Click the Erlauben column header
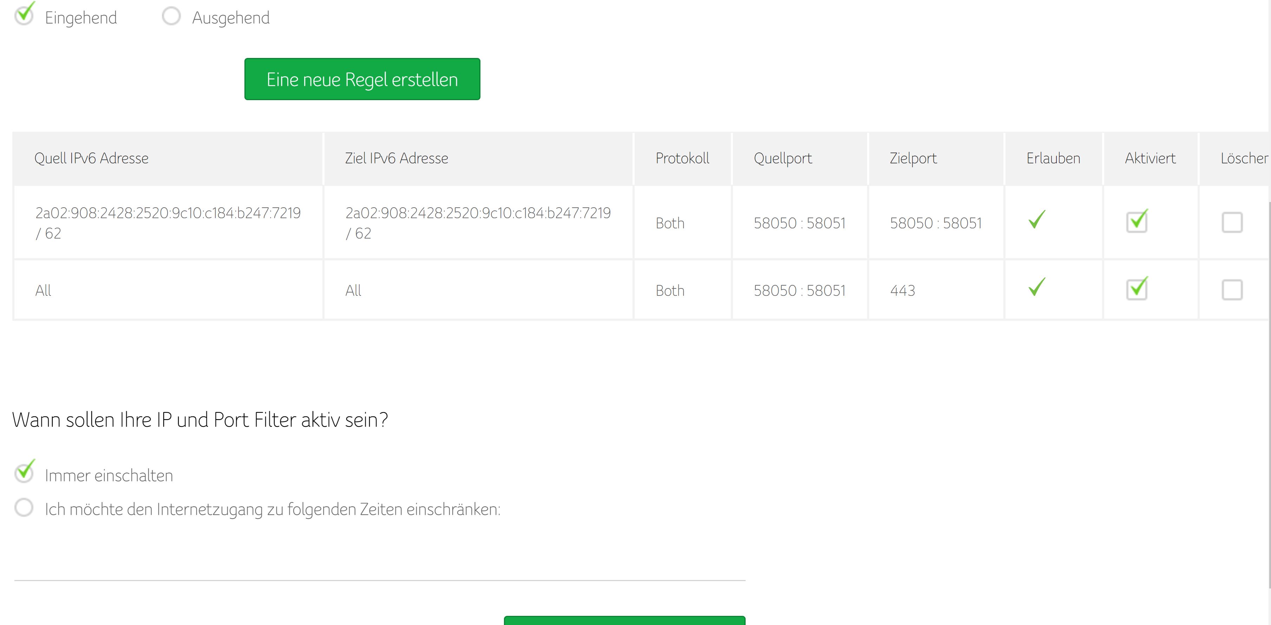 tap(1053, 158)
